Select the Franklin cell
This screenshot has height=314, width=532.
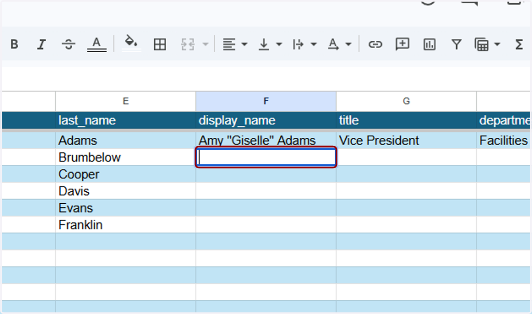[125, 225]
